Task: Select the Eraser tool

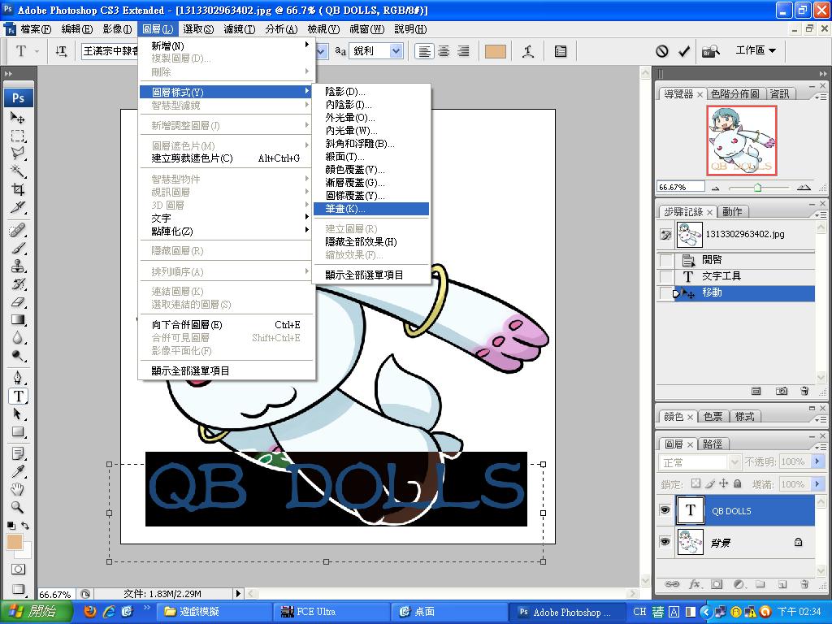Action: pos(18,302)
